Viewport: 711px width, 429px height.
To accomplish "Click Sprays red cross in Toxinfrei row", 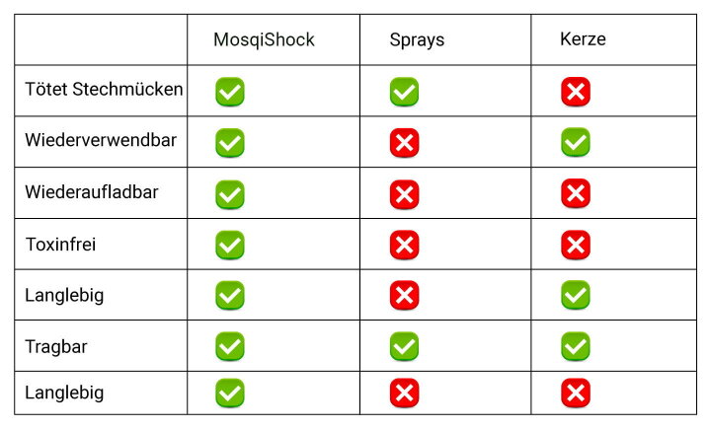I will [404, 246].
